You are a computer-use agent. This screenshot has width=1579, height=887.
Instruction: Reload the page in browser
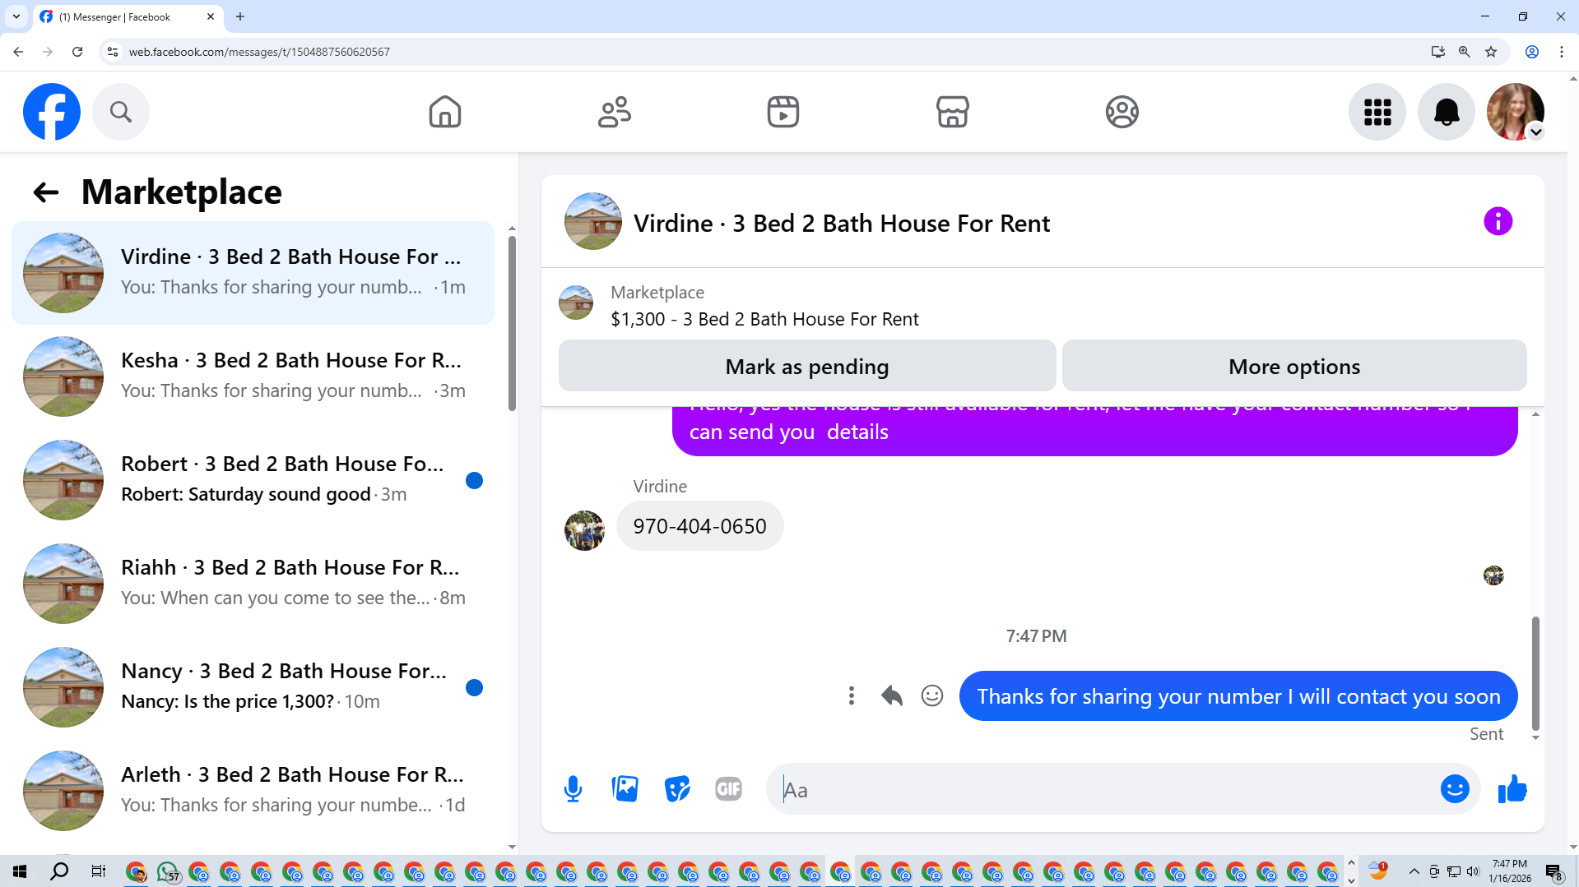[77, 52]
